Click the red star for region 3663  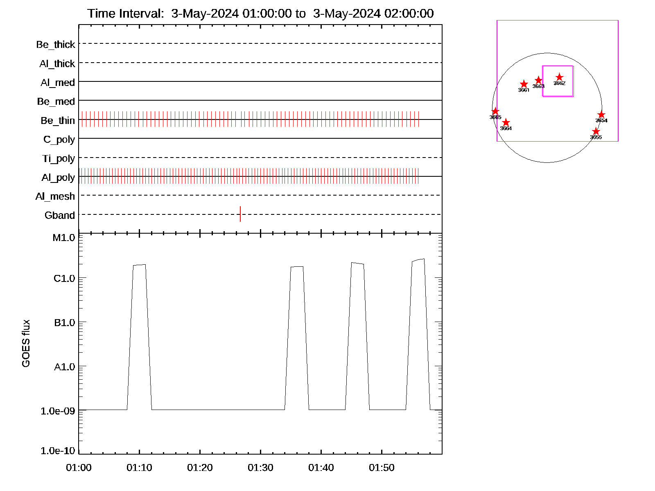coord(539,80)
